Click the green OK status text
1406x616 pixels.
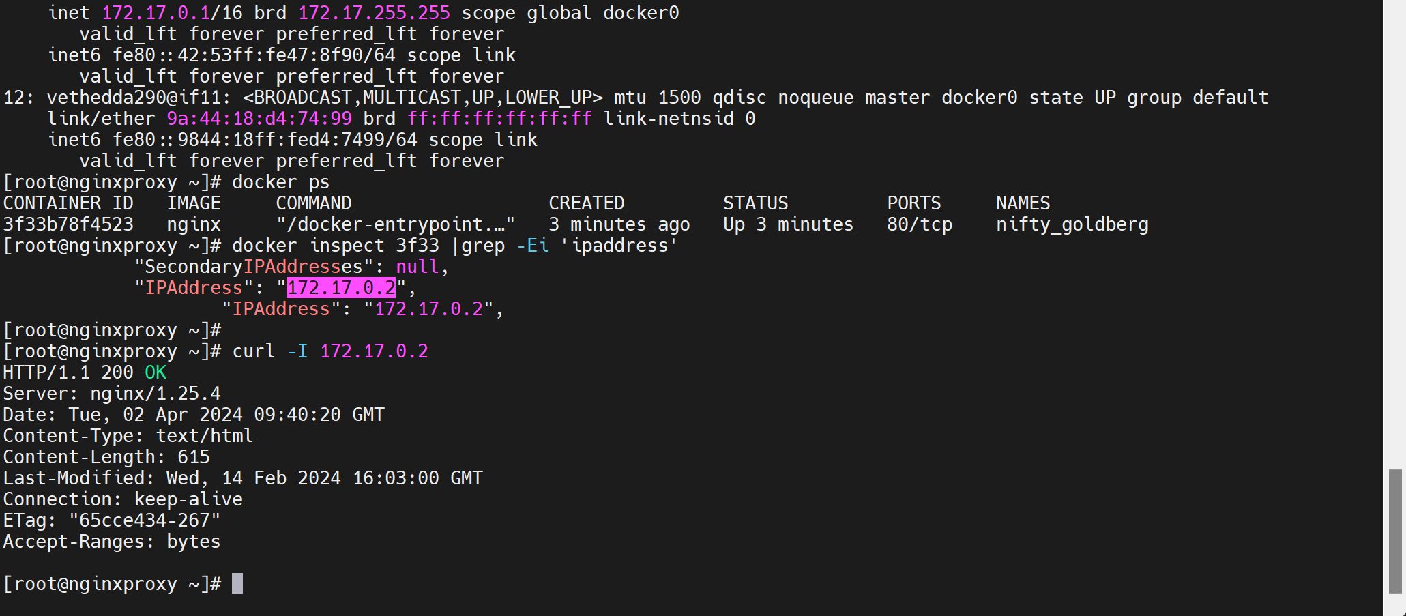[x=156, y=372]
